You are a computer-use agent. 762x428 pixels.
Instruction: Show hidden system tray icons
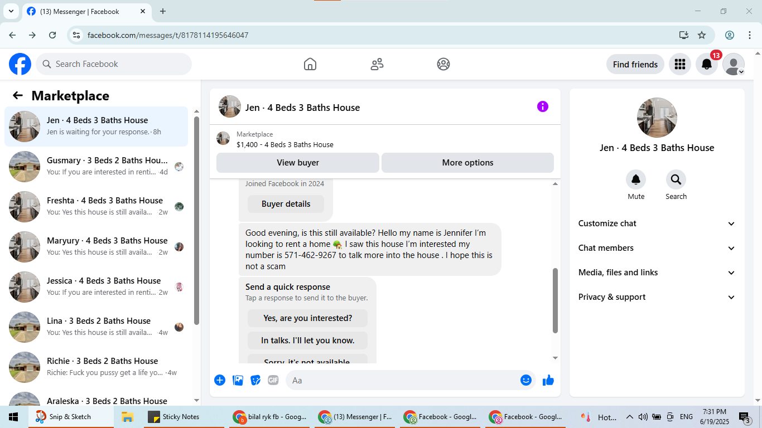tap(630, 417)
